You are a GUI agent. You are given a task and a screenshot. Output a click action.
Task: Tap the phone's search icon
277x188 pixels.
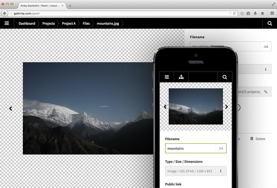[225, 77]
